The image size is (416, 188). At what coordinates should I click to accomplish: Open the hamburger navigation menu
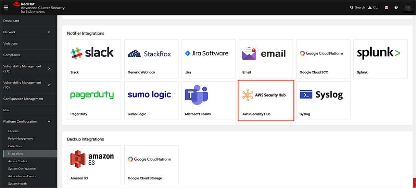(6, 8)
